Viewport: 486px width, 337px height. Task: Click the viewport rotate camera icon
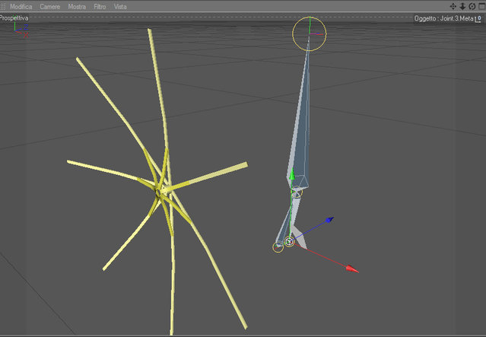[x=472, y=6]
